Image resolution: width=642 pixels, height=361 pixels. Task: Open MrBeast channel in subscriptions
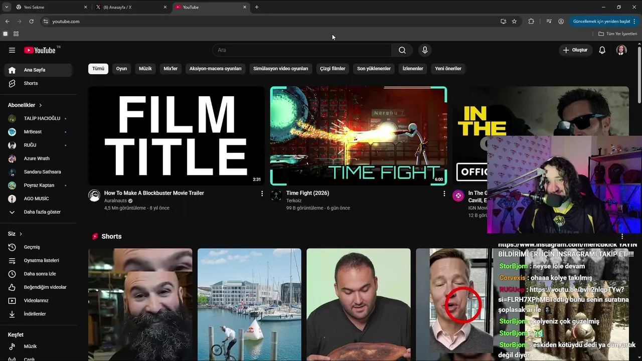[x=38, y=132]
